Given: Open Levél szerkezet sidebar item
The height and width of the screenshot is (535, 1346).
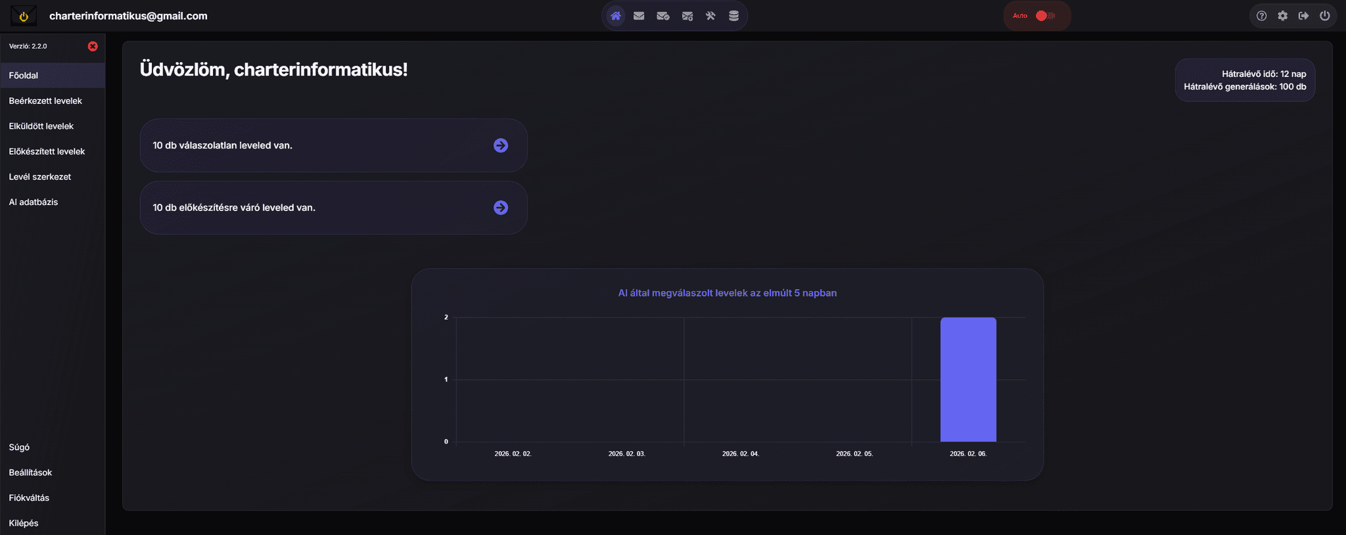Looking at the screenshot, I should [x=39, y=177].
